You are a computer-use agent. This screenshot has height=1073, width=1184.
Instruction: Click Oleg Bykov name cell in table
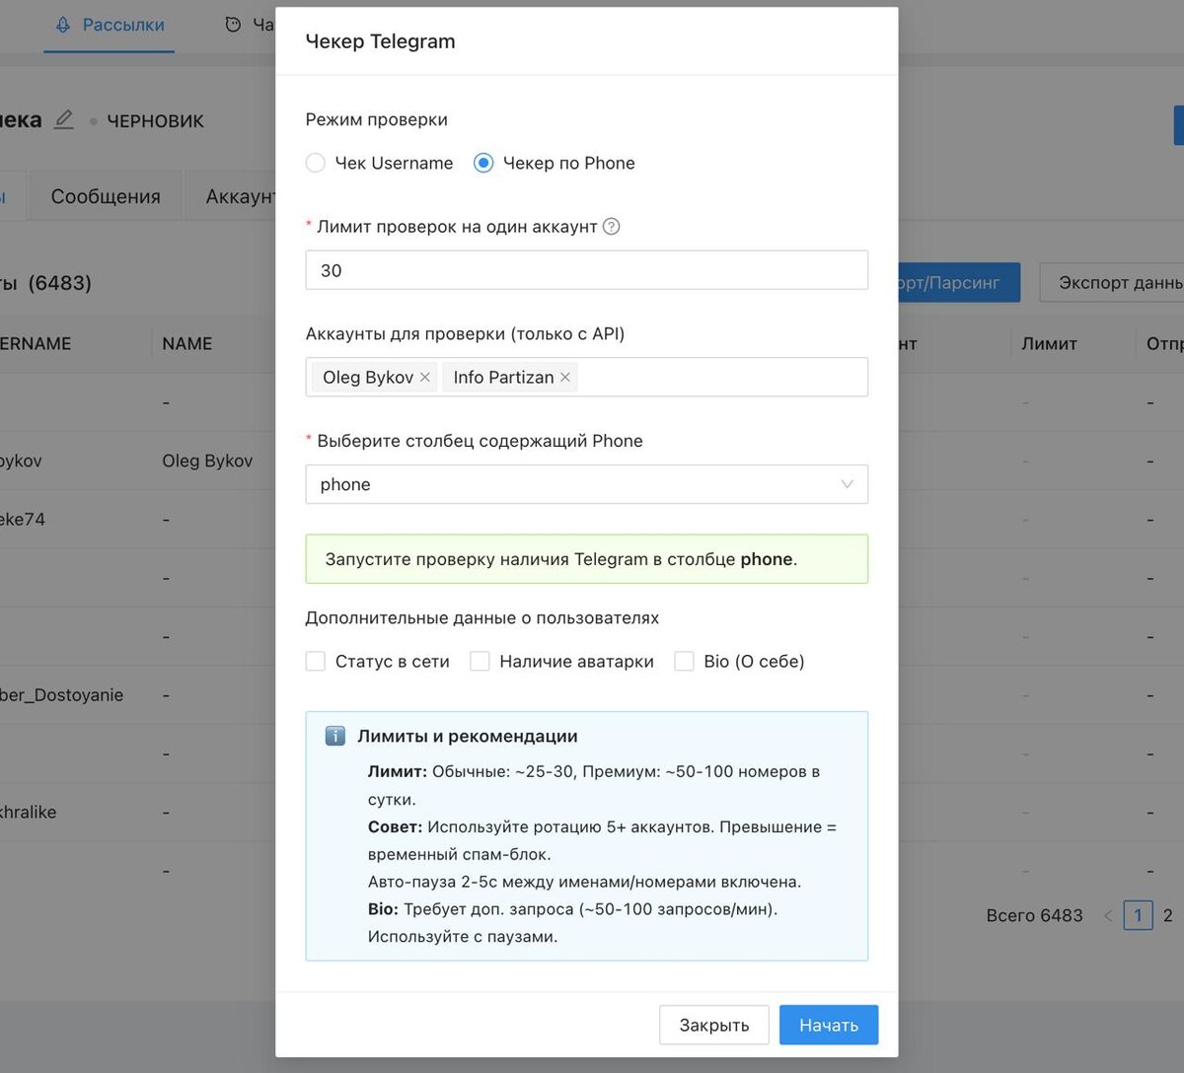(207, 461)
